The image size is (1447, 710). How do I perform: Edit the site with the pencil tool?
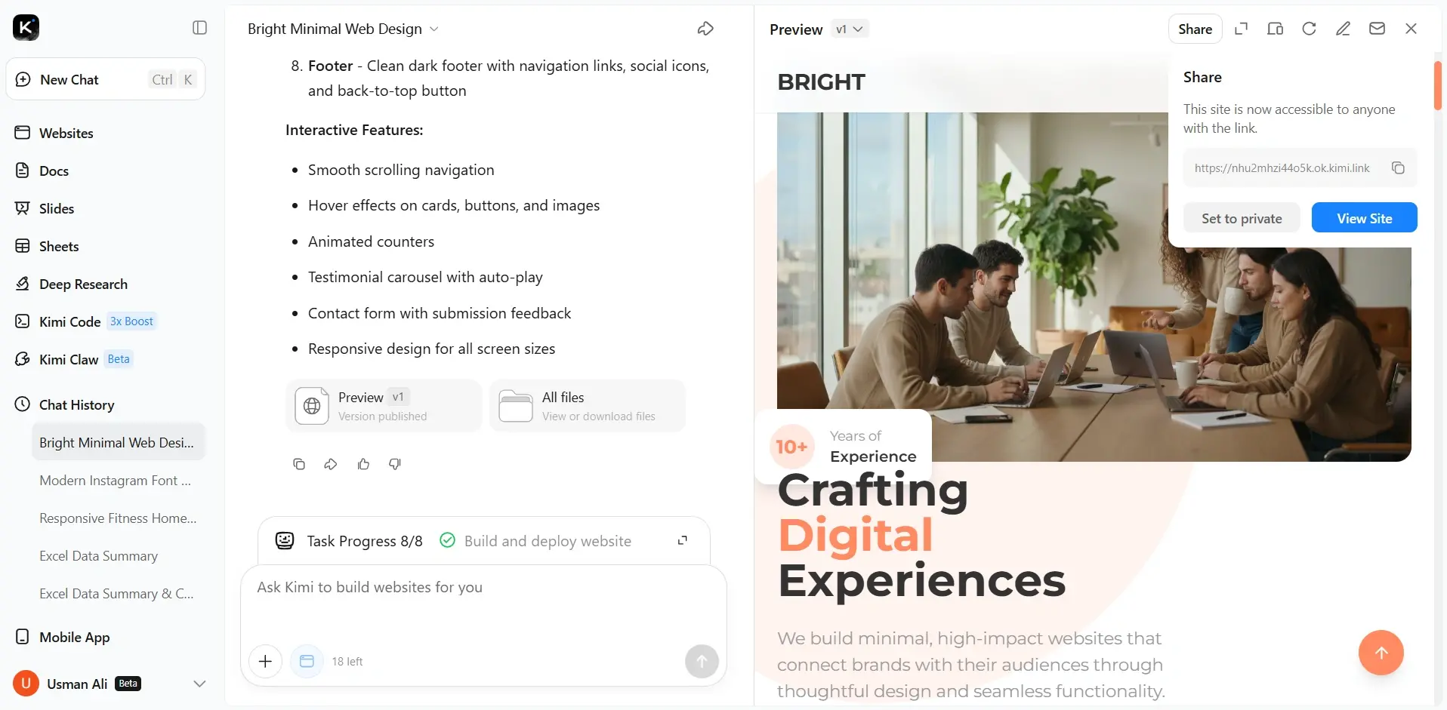tap(1344, 29)
